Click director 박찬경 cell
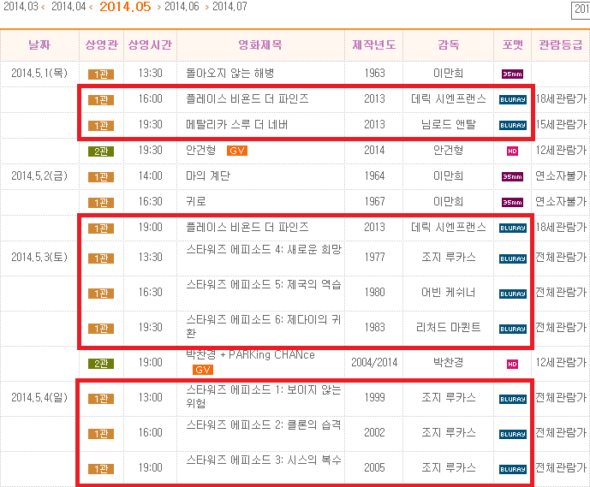Viewport: 590px width, 487px height. coord(448,363)
